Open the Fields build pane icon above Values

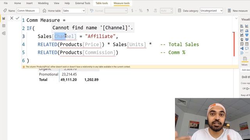point(245,59)
